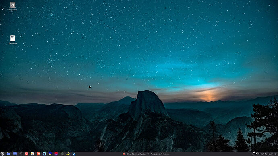Open the Thunderbird mail launcher
This screenshot has width=278, height=156.
50,154
